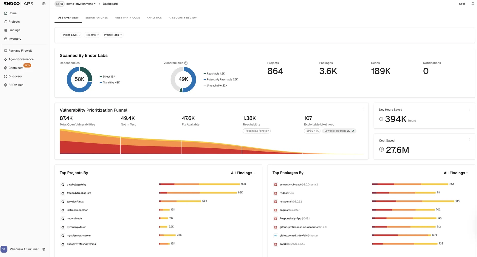Open Top Projects By All Findings dropdown
This screenshot has height=257, width=477.
(x=243, y=173)
